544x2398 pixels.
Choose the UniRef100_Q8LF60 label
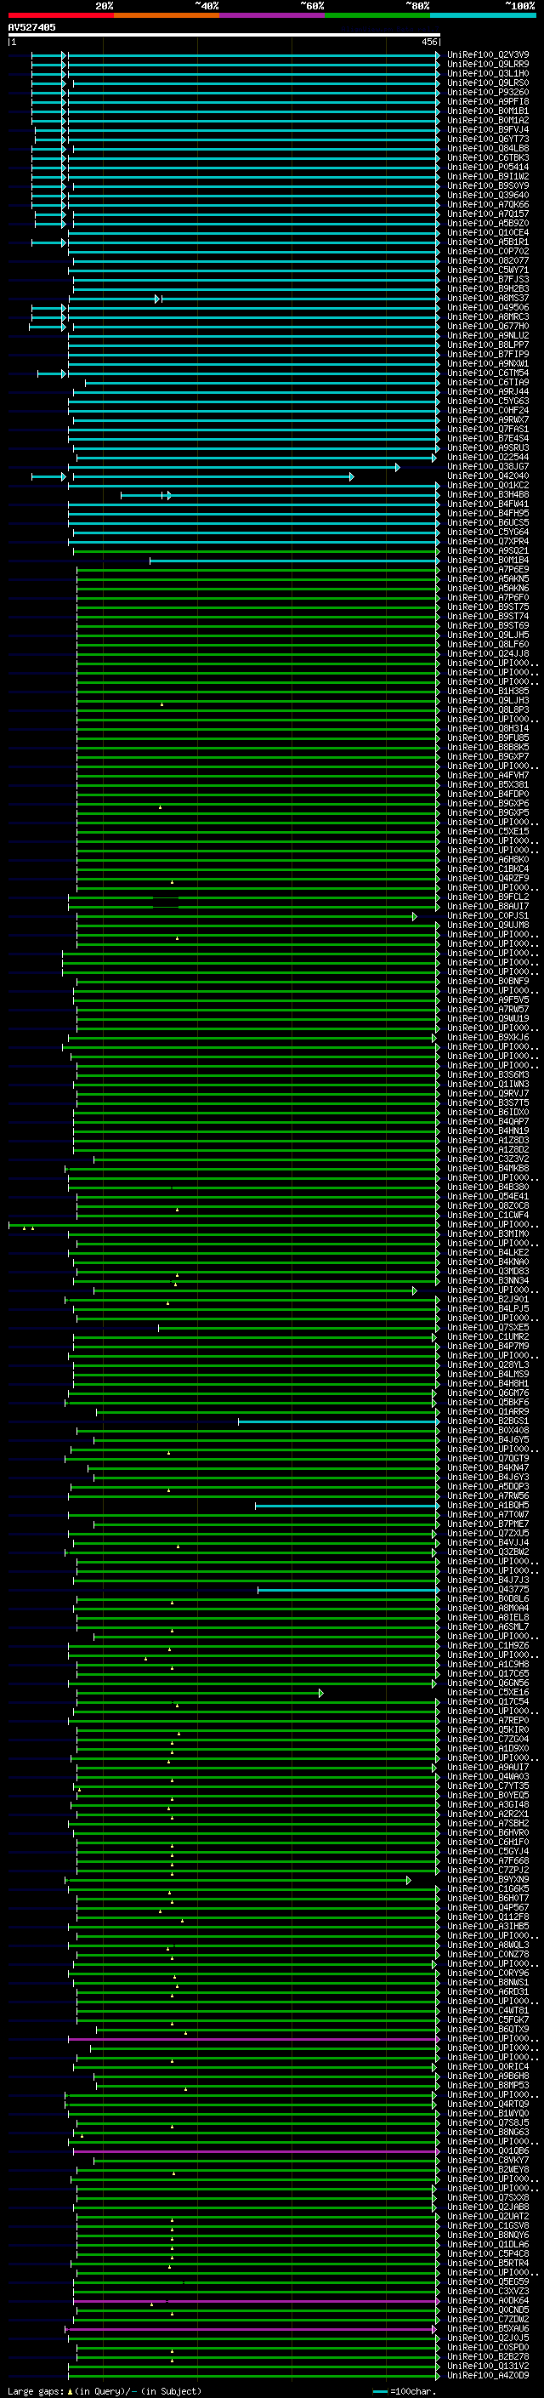488,645
